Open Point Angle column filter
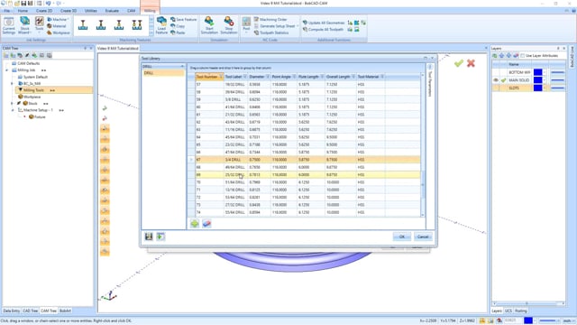 point(294,77)
